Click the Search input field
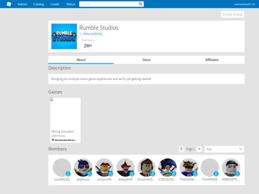259x194 pixels. (x=109, y=4)
